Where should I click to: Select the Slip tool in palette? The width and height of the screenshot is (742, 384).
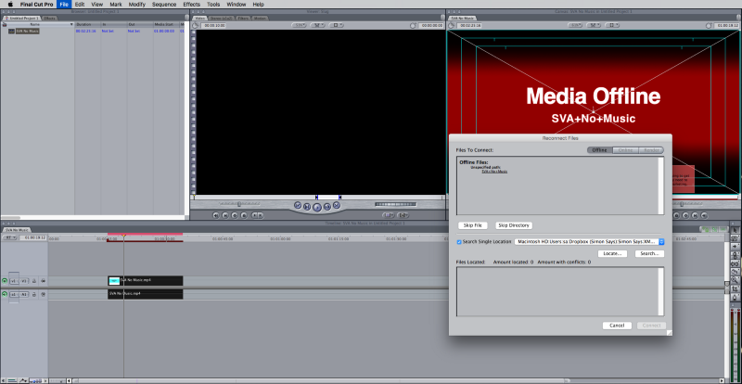coord(735,263)
